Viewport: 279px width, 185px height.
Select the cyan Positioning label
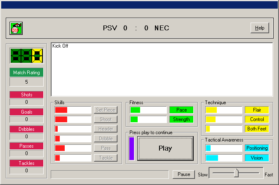[257, 148]
